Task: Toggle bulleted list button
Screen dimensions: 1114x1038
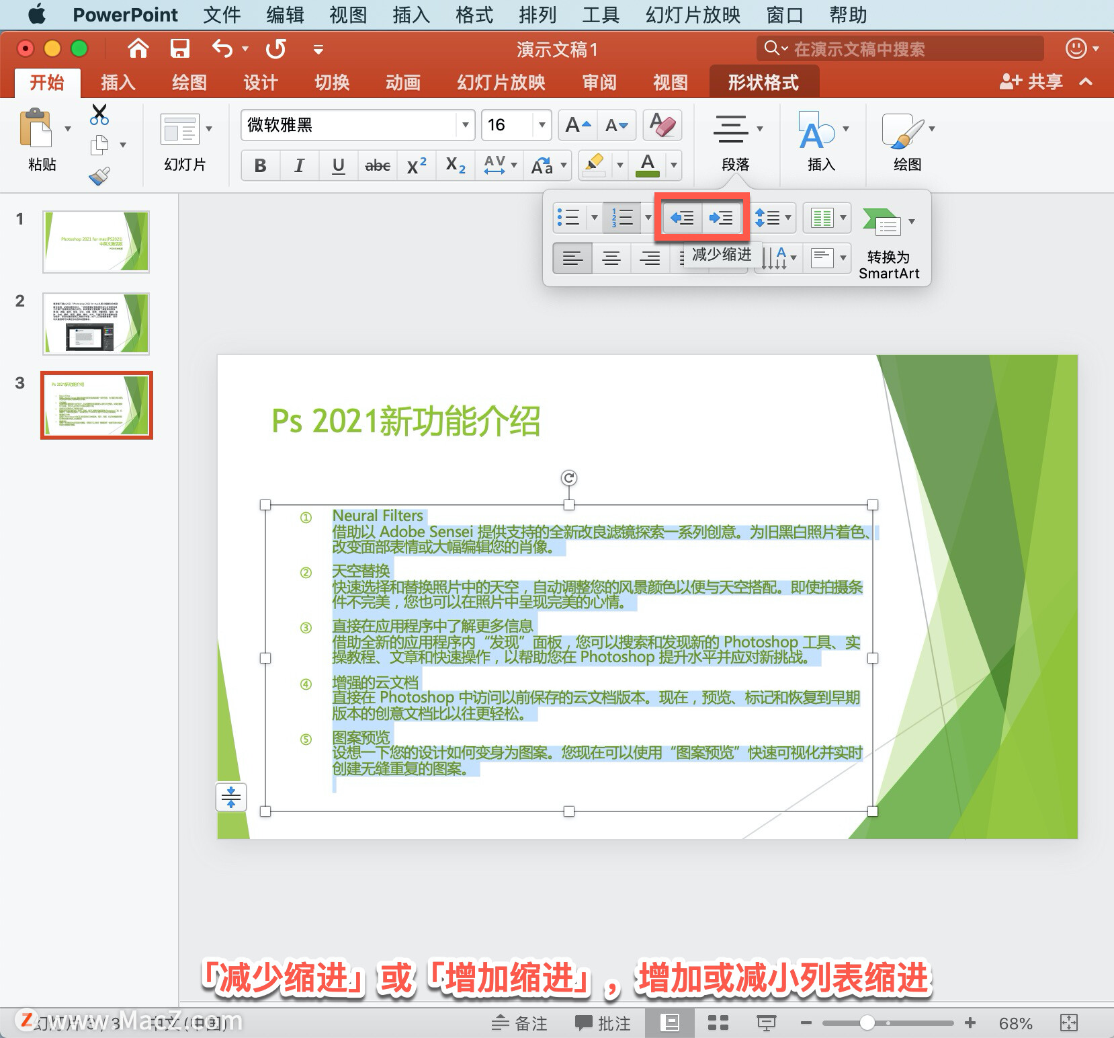Action: (568, 218)
